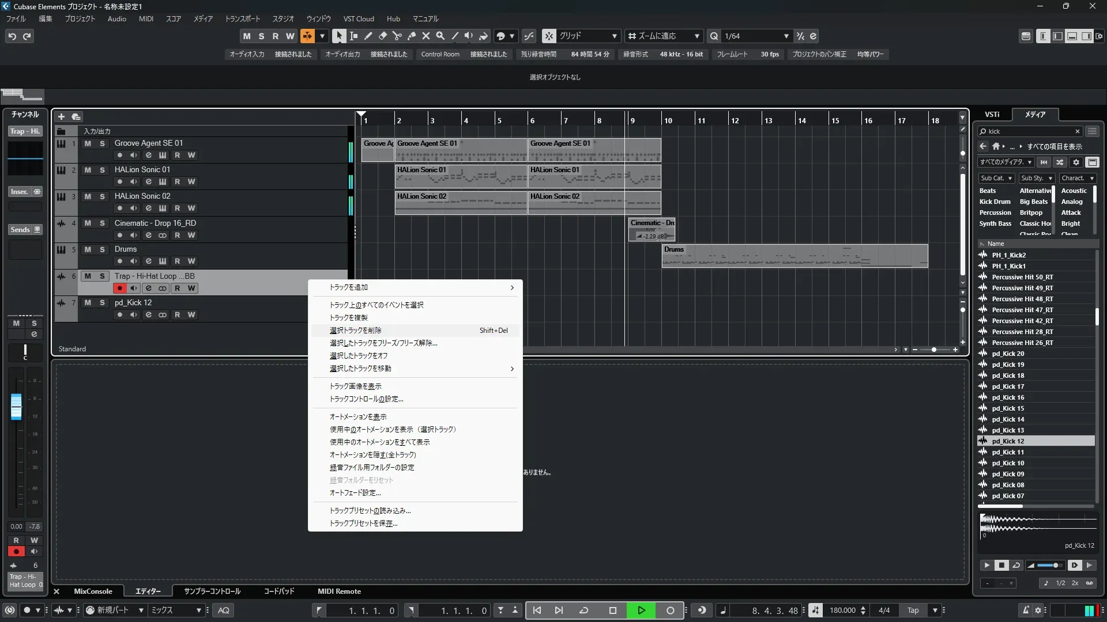Choose the Mute X tool
This screenshot has height=622, width=1107.
(x=426, y=36)
